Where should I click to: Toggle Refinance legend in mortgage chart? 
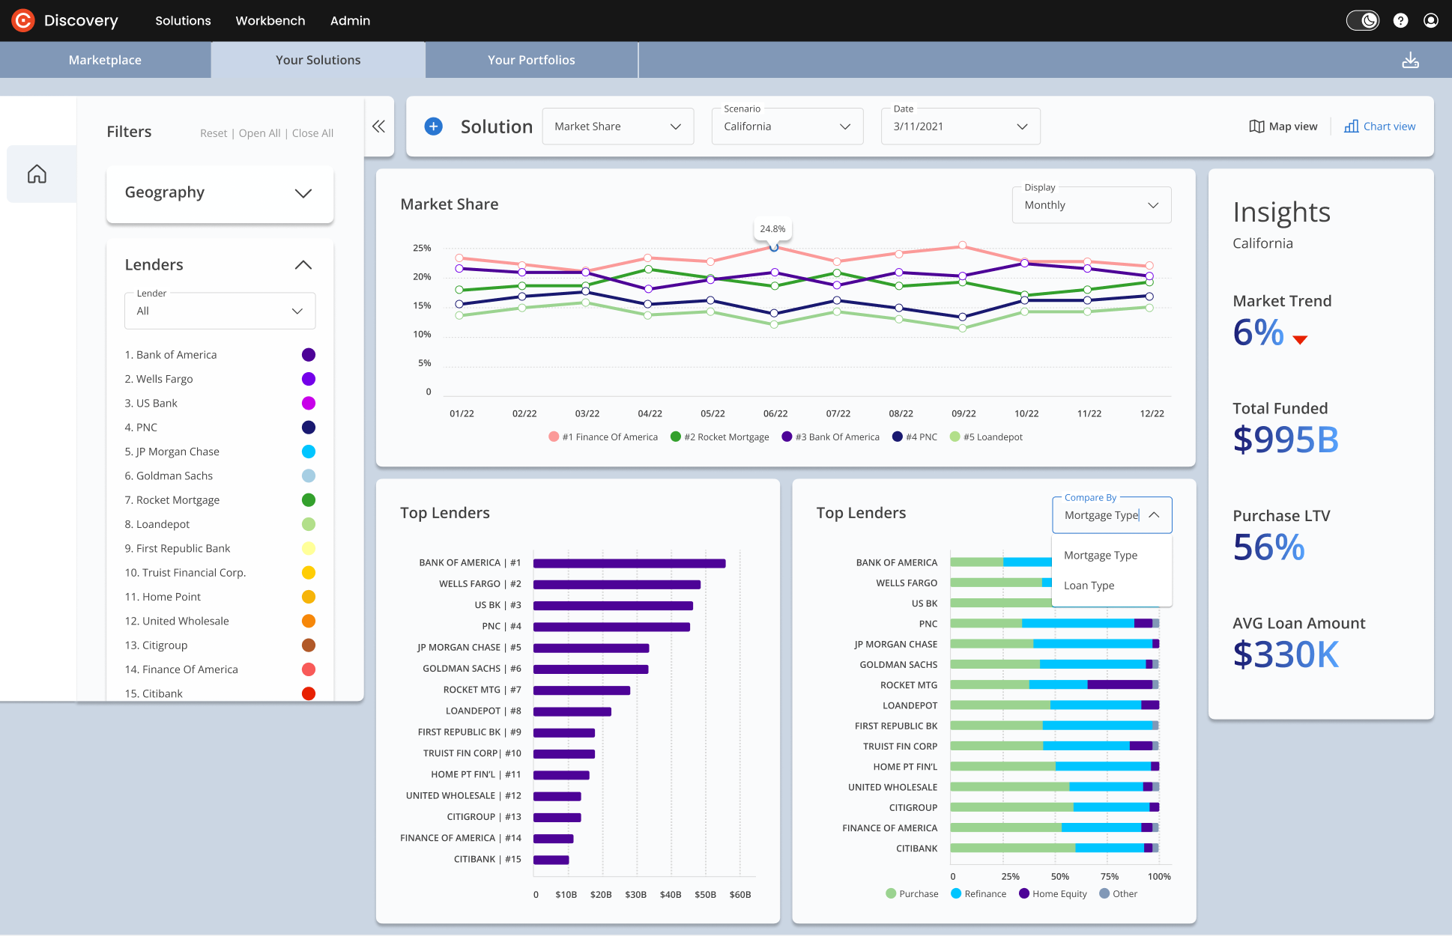click(978, 894)
